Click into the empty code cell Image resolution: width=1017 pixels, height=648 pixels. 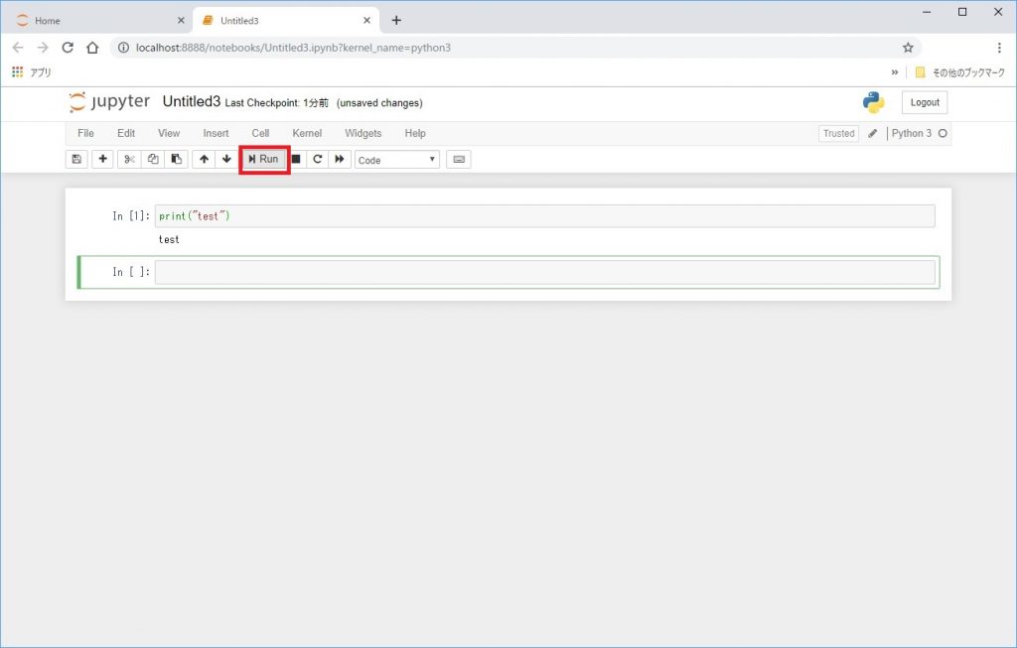[x=545, y=272]
